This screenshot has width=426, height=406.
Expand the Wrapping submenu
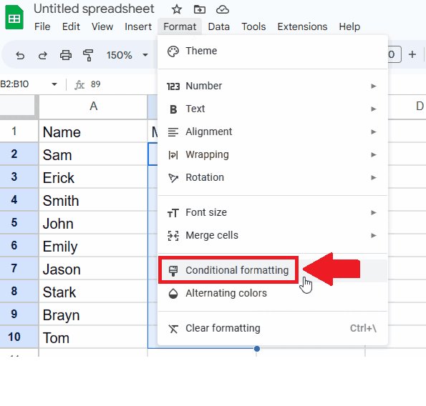tap(273, 154)
